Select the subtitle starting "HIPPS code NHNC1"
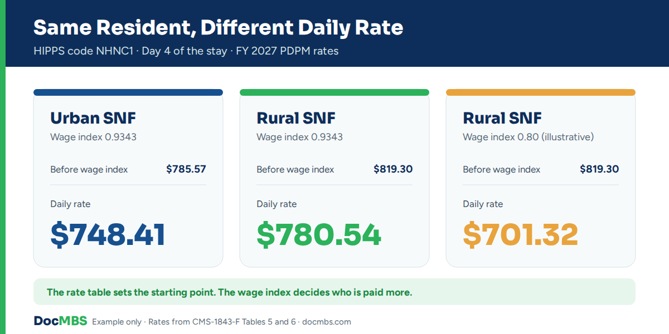The image size is (669, 334). [x=186, y=51]
